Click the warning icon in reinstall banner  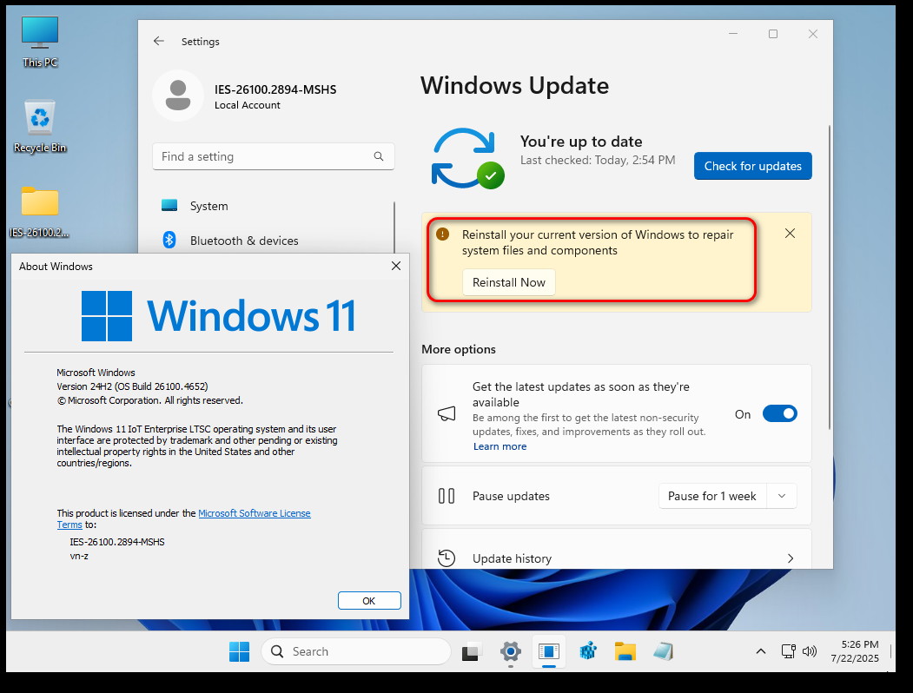coord(442,234)
